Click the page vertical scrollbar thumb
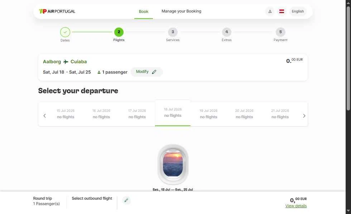The image size is (351, 214). click(x=348, y=58)
